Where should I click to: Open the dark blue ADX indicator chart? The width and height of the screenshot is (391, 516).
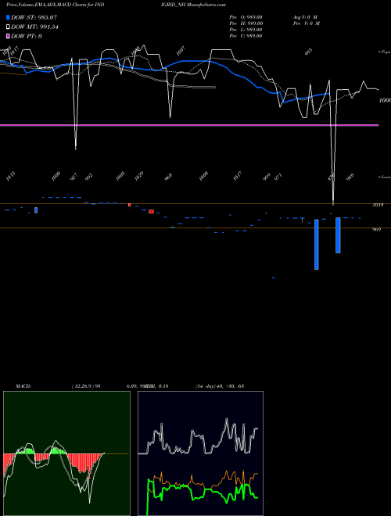(x=200, y=453)
